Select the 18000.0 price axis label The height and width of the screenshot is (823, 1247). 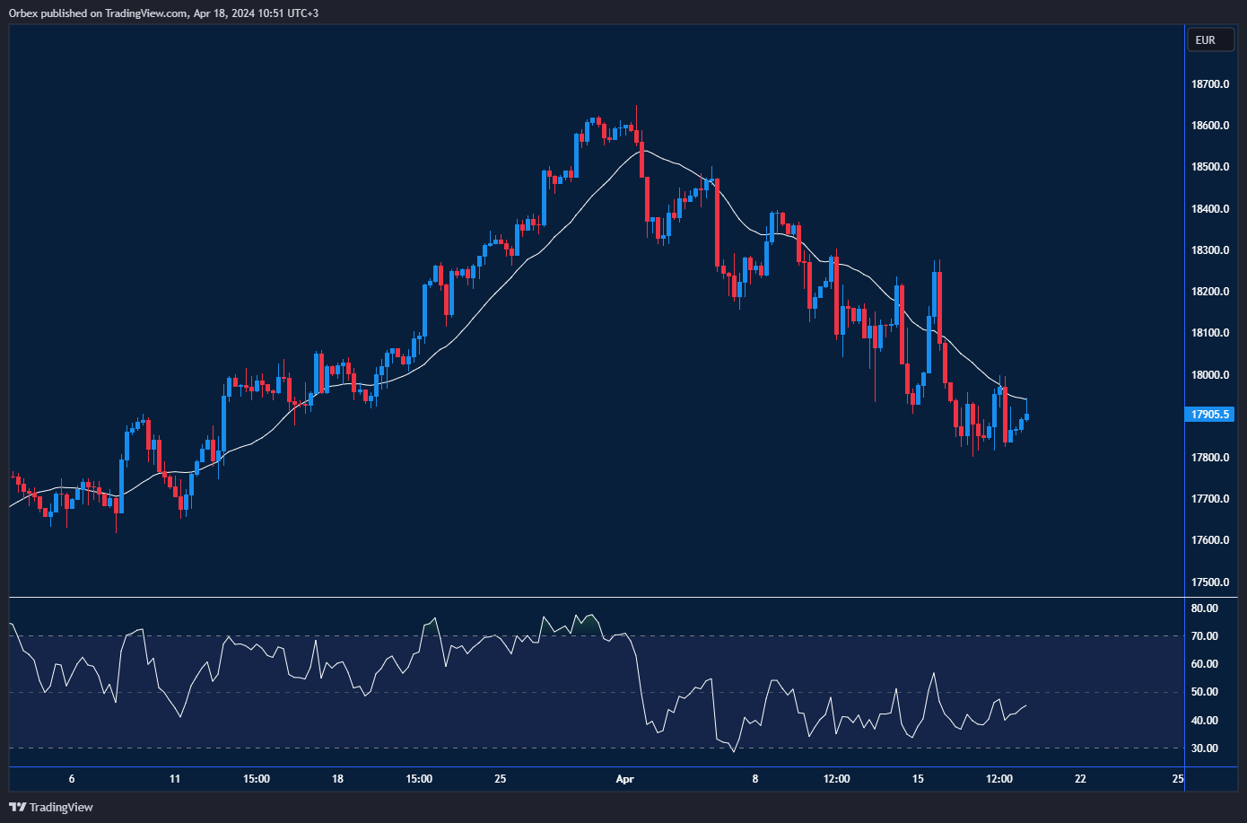[x=1209, y=375]
